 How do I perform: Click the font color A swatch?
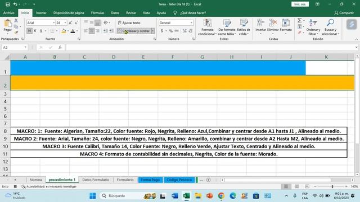pos(73,31)
